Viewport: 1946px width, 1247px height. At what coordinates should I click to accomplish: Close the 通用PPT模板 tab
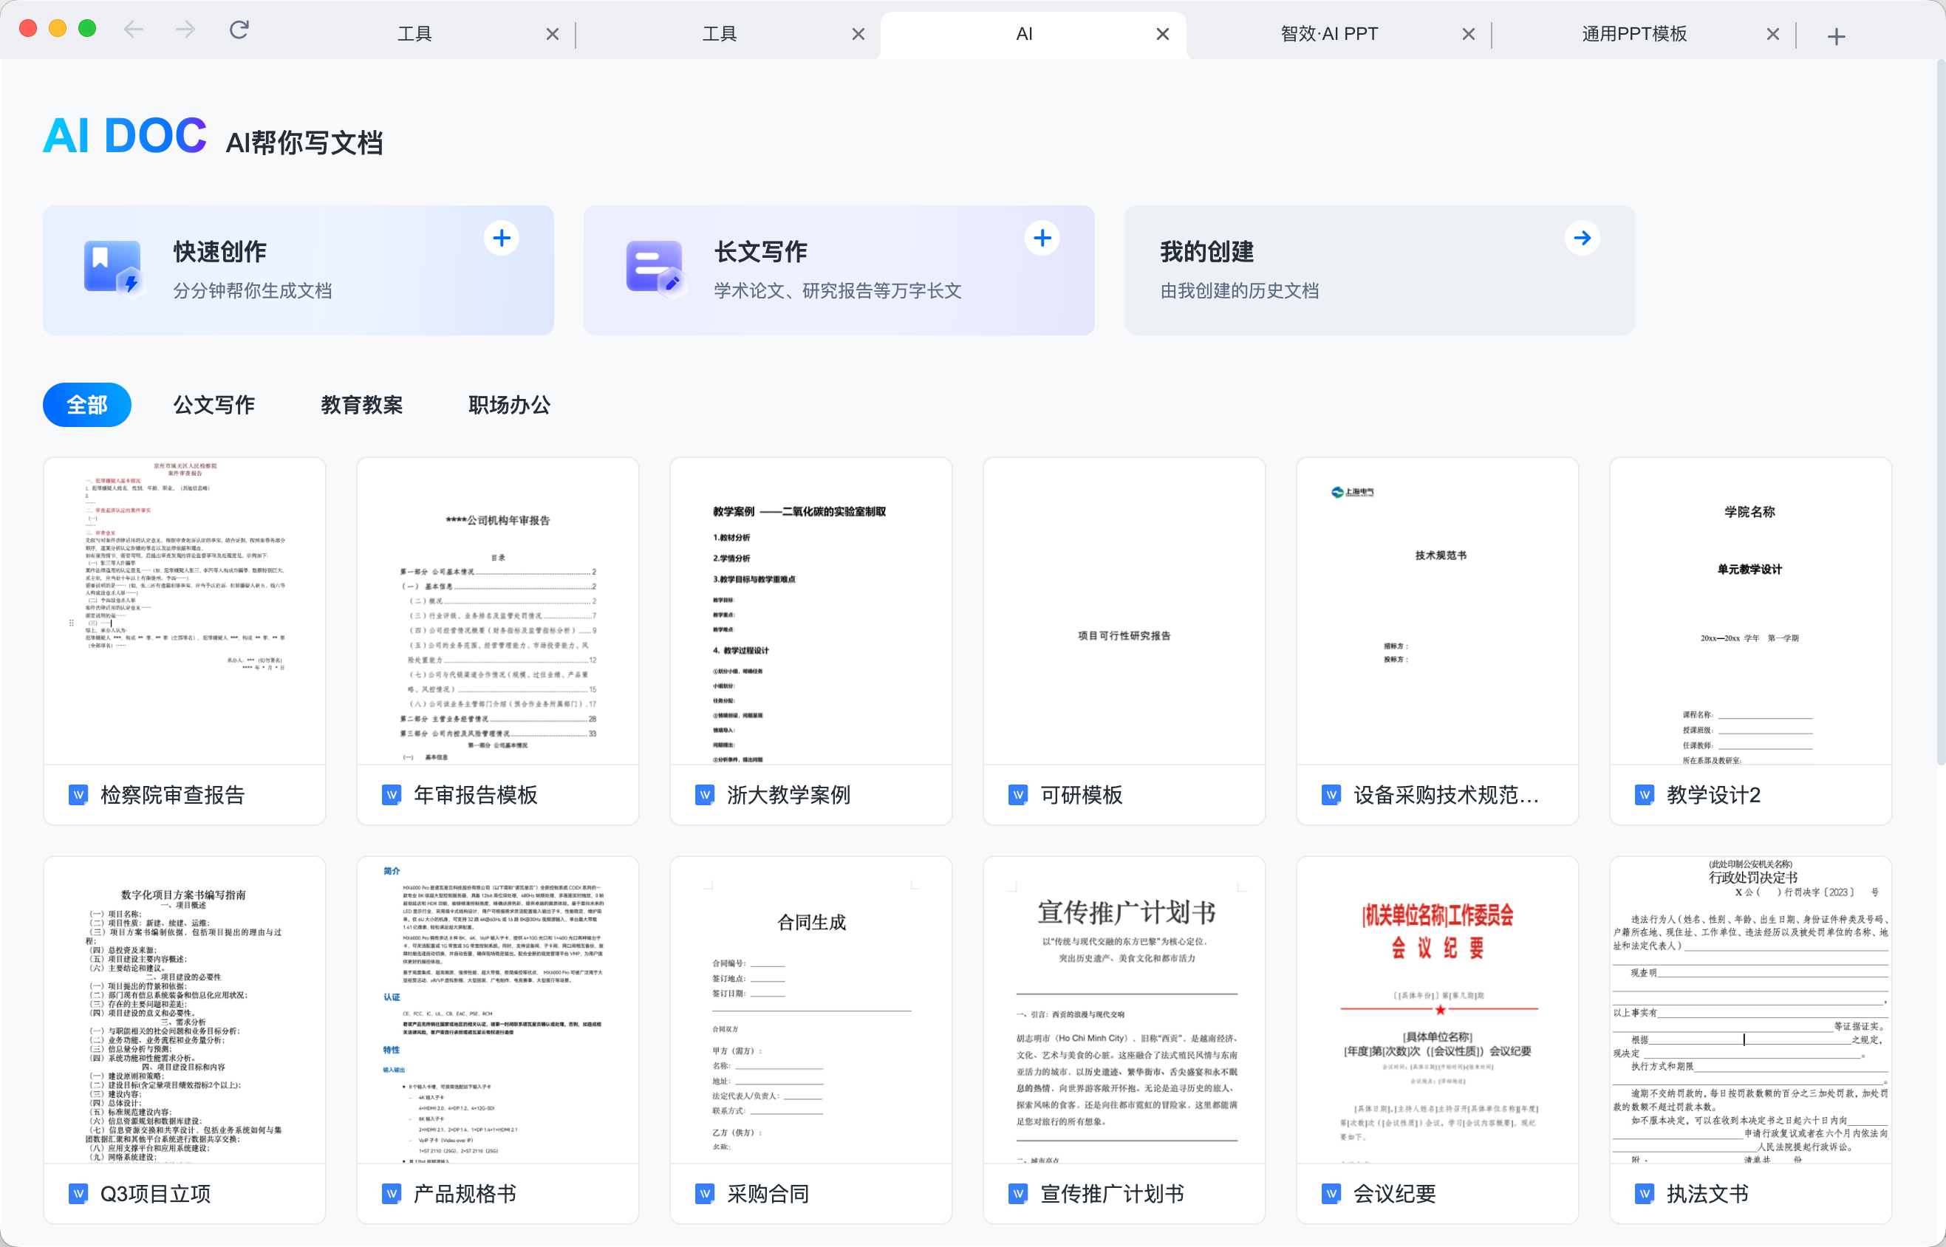pyautogui.click(x=1772, y=34)
